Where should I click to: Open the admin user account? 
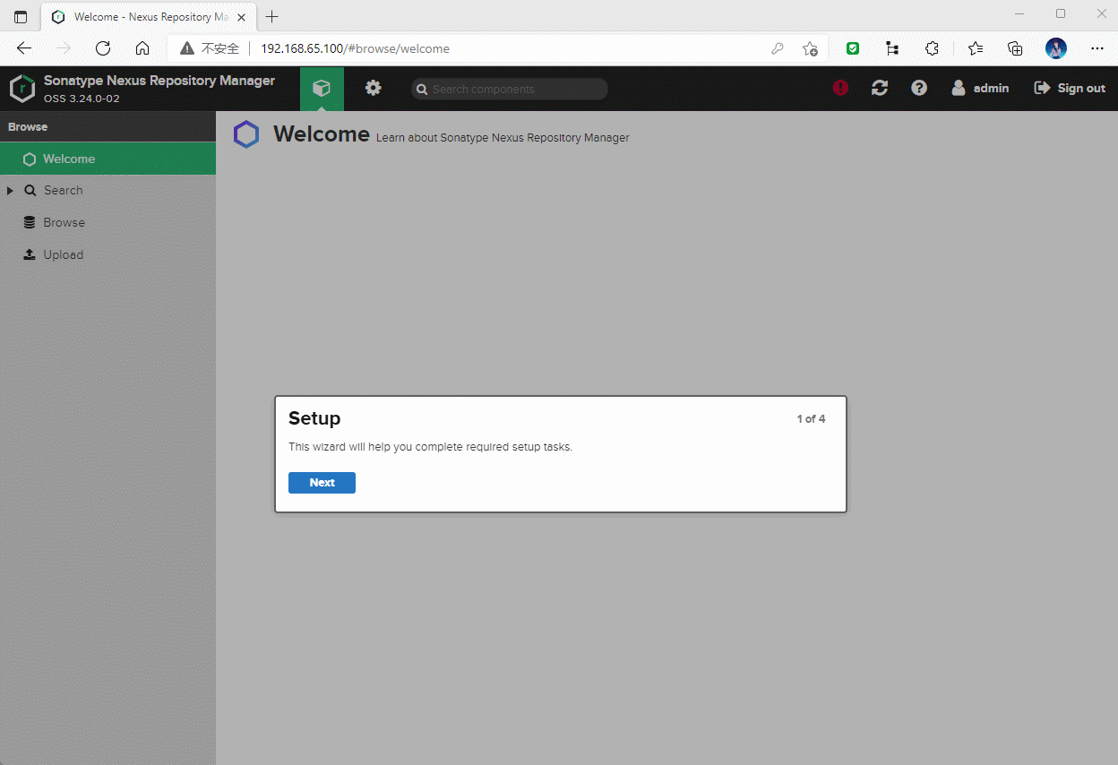980,88
